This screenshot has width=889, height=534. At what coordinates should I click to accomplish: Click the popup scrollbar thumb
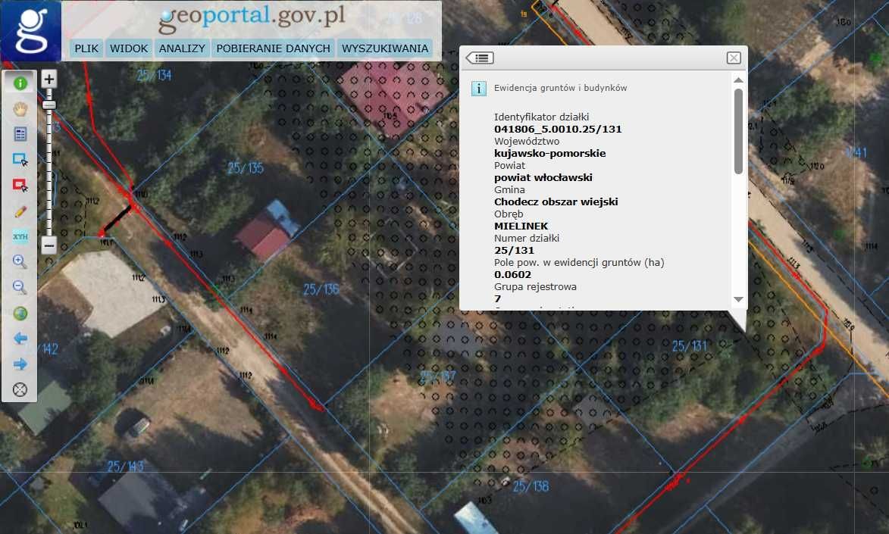[738, 131]
